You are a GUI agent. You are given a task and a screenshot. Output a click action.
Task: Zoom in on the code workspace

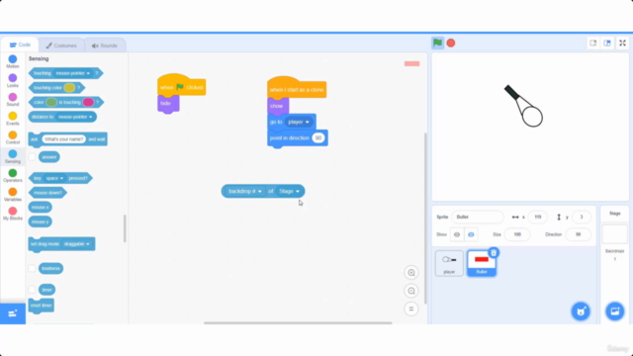(x=411, y=273)
